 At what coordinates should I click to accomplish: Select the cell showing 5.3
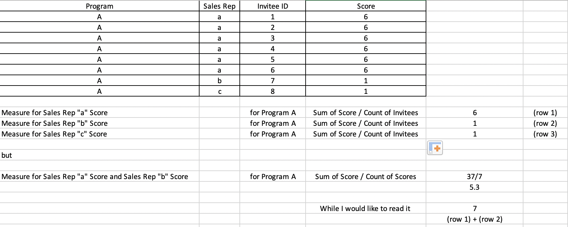pyautogui.click(x=475, y=187)
